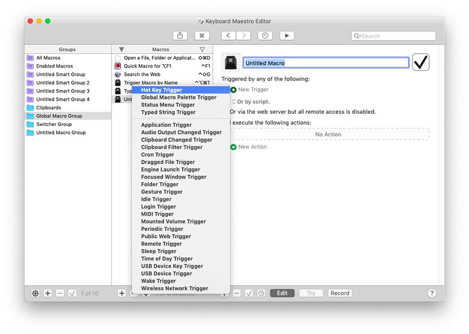469x334 pixels.
Task: Click the green New Trigger plus icon
Action: click(x=233, y=90)
